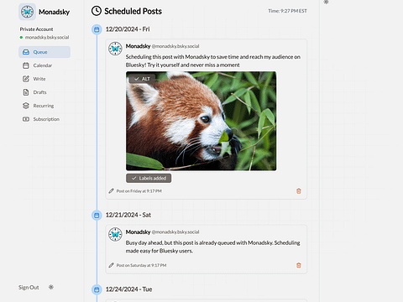This screenshot has height=302, width=403.
Task: Select the 12/20/2024 timeline calendar marker
Action: pyautogui.click(x=97, y=29)
